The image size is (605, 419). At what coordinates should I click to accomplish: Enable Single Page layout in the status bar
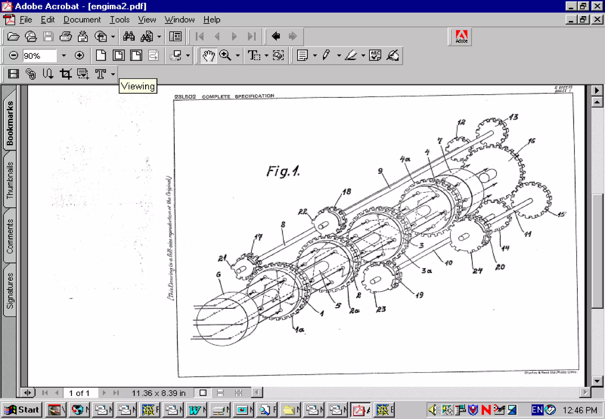click(203, 393)
